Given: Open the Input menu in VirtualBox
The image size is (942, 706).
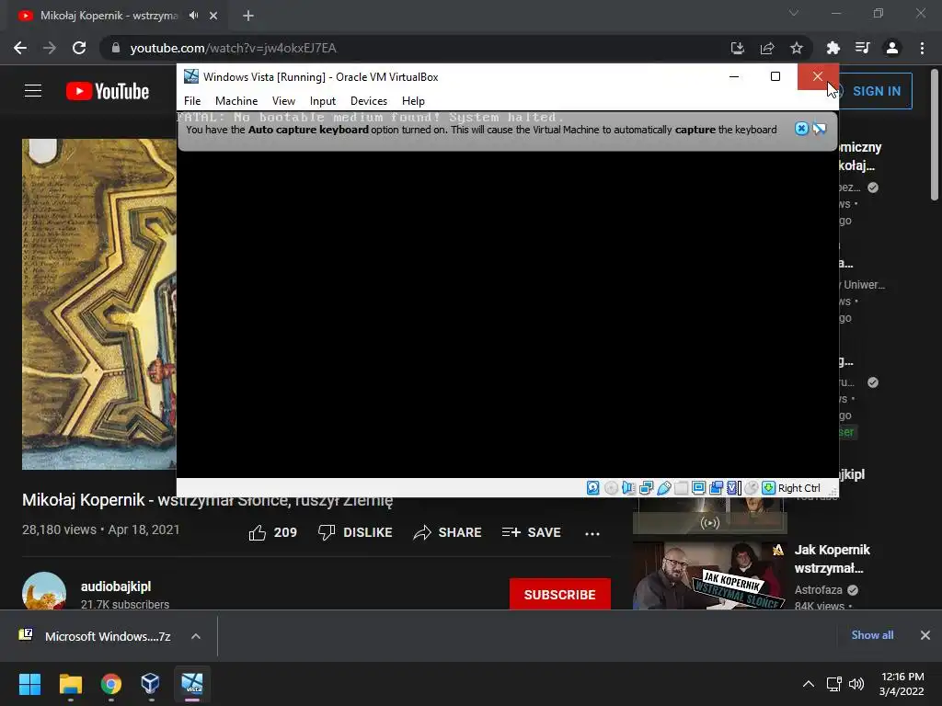Looking at the screenshot, I should point(323,101).
